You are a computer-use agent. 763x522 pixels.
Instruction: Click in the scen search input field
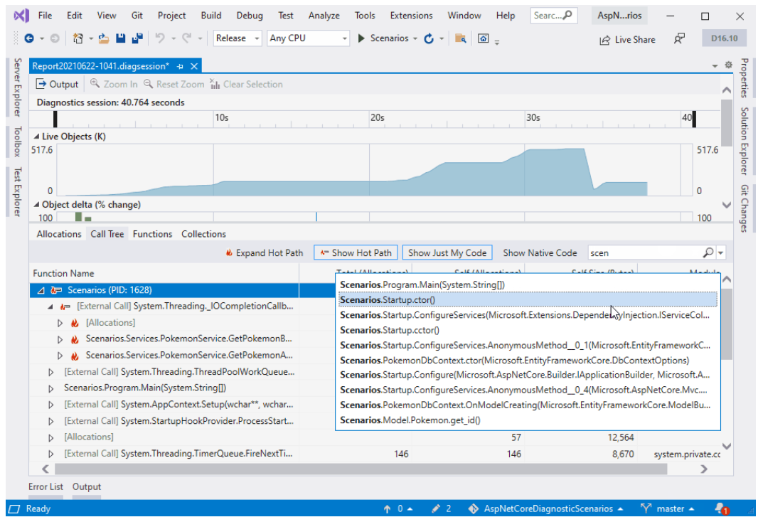point(645,252)
